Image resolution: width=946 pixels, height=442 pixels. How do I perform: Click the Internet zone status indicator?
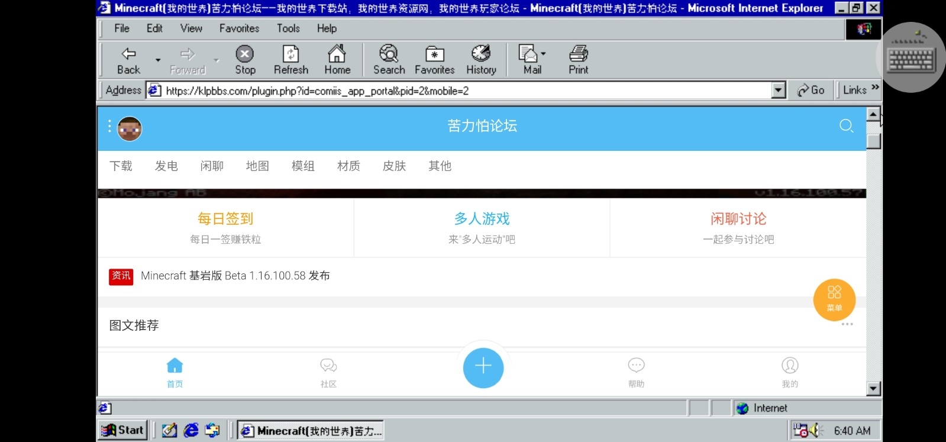(807, 408)
